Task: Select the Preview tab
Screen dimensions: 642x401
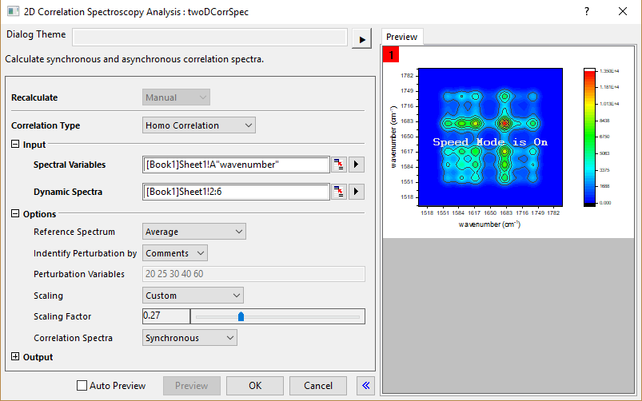Action: pyautogui.click(x=401, y=37)
